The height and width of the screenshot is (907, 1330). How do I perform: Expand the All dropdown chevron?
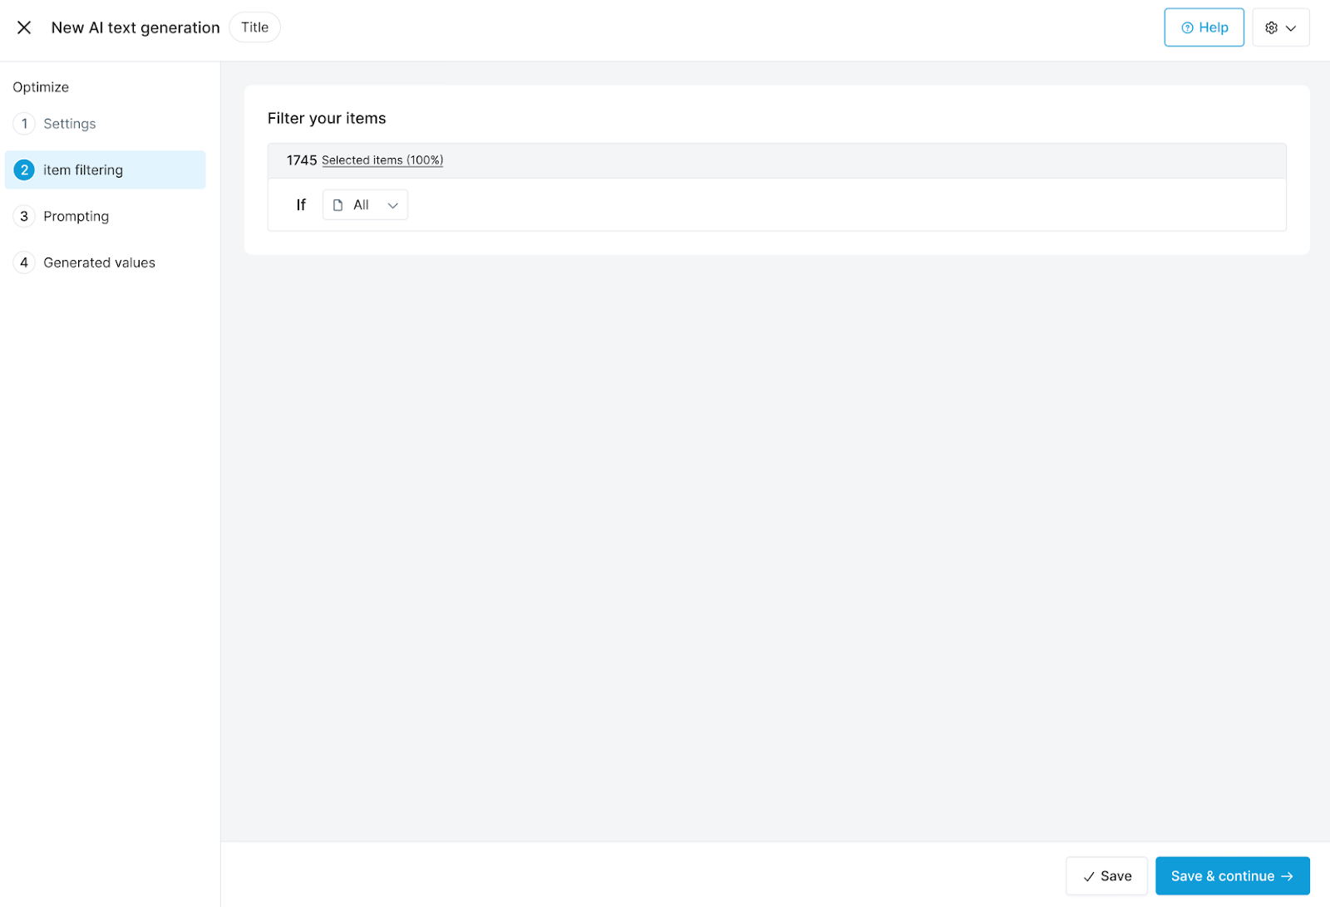coord(393,205)
